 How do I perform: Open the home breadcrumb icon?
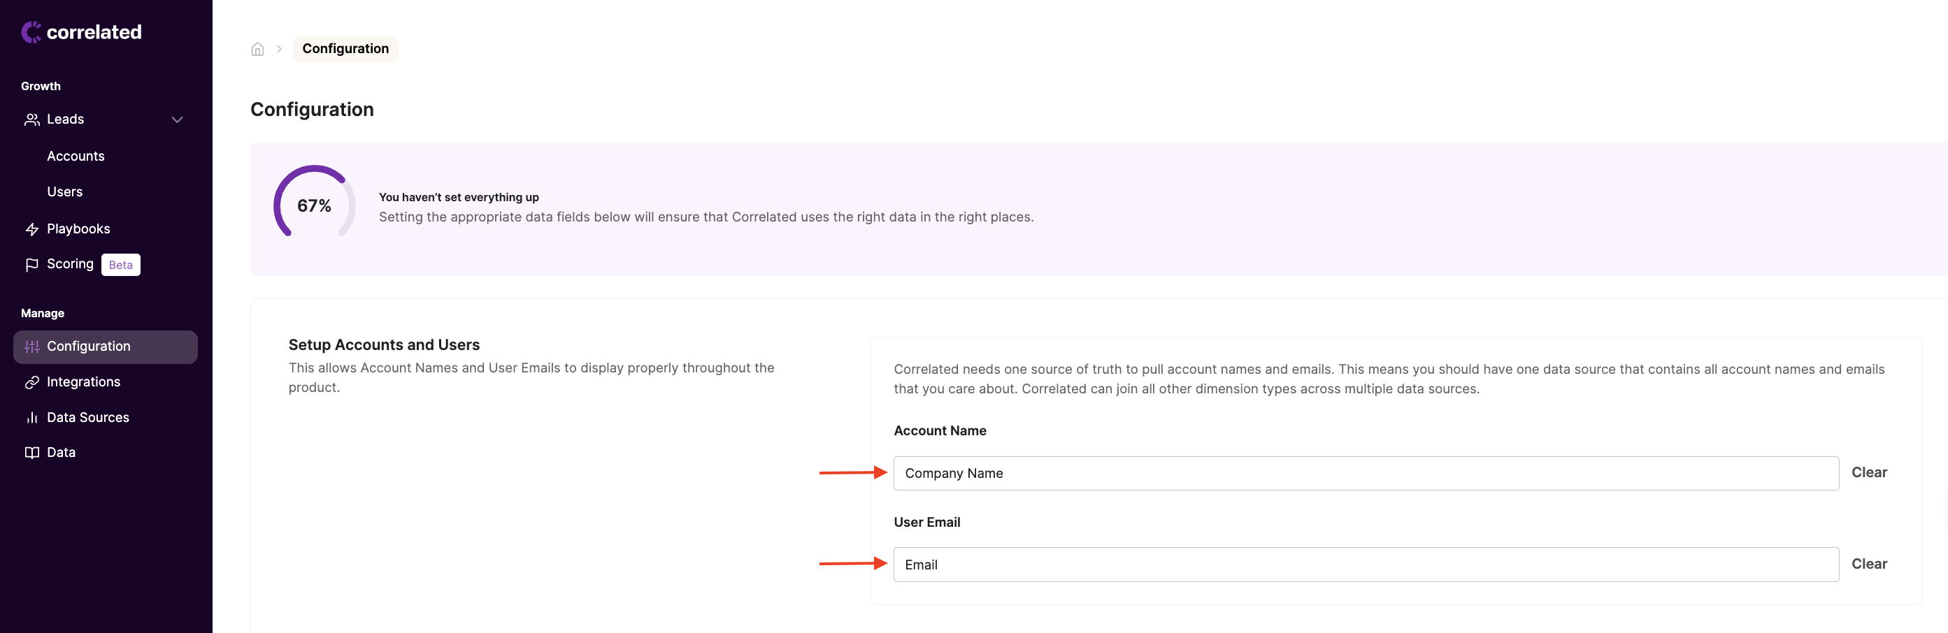[257, 49]
